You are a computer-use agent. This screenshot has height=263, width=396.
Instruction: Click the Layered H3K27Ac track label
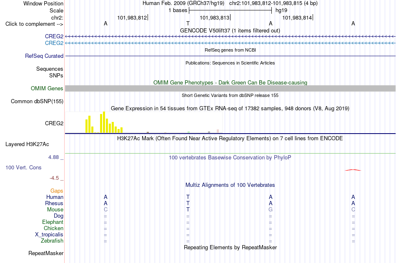[x=27, y=144]
